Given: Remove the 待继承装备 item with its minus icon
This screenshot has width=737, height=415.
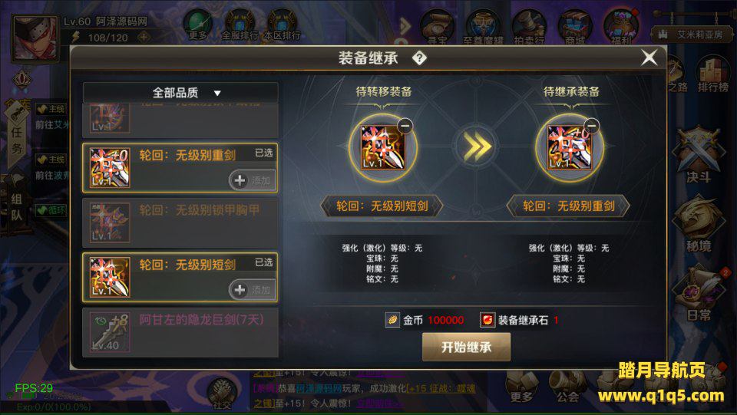Looking at the screenshot, I should tap(591, 125).
